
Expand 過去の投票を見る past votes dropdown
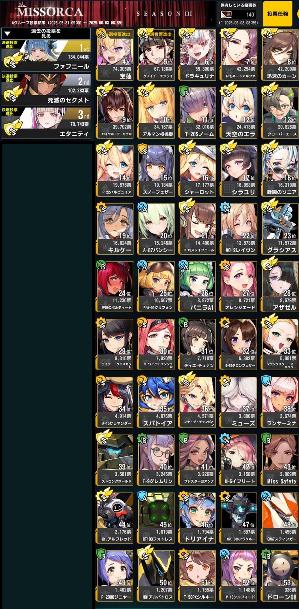tap(46, 34)
